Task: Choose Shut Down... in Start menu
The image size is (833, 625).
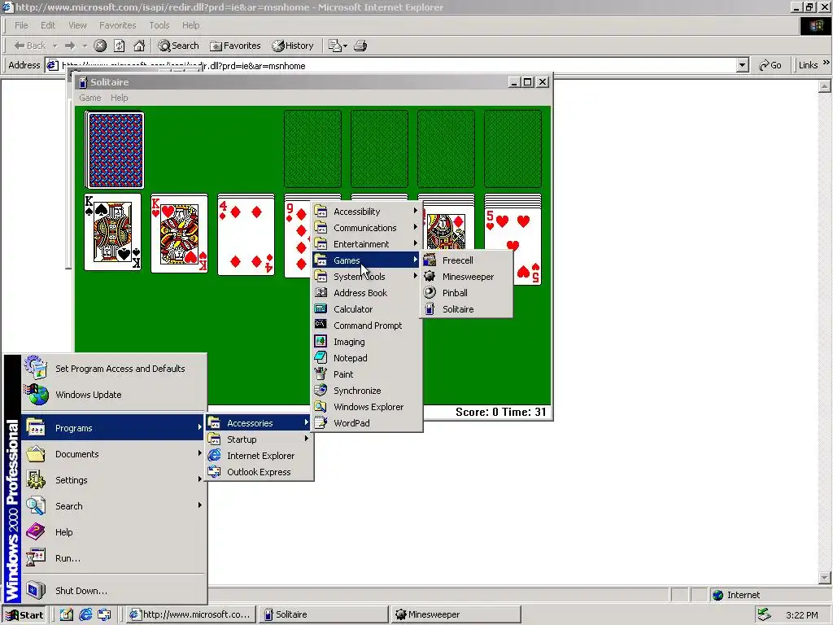Action: click(114, 591)
